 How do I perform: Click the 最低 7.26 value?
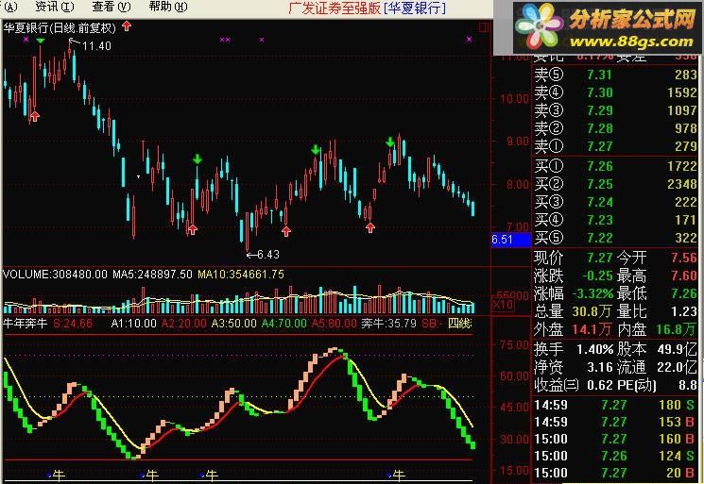point(684,293)
